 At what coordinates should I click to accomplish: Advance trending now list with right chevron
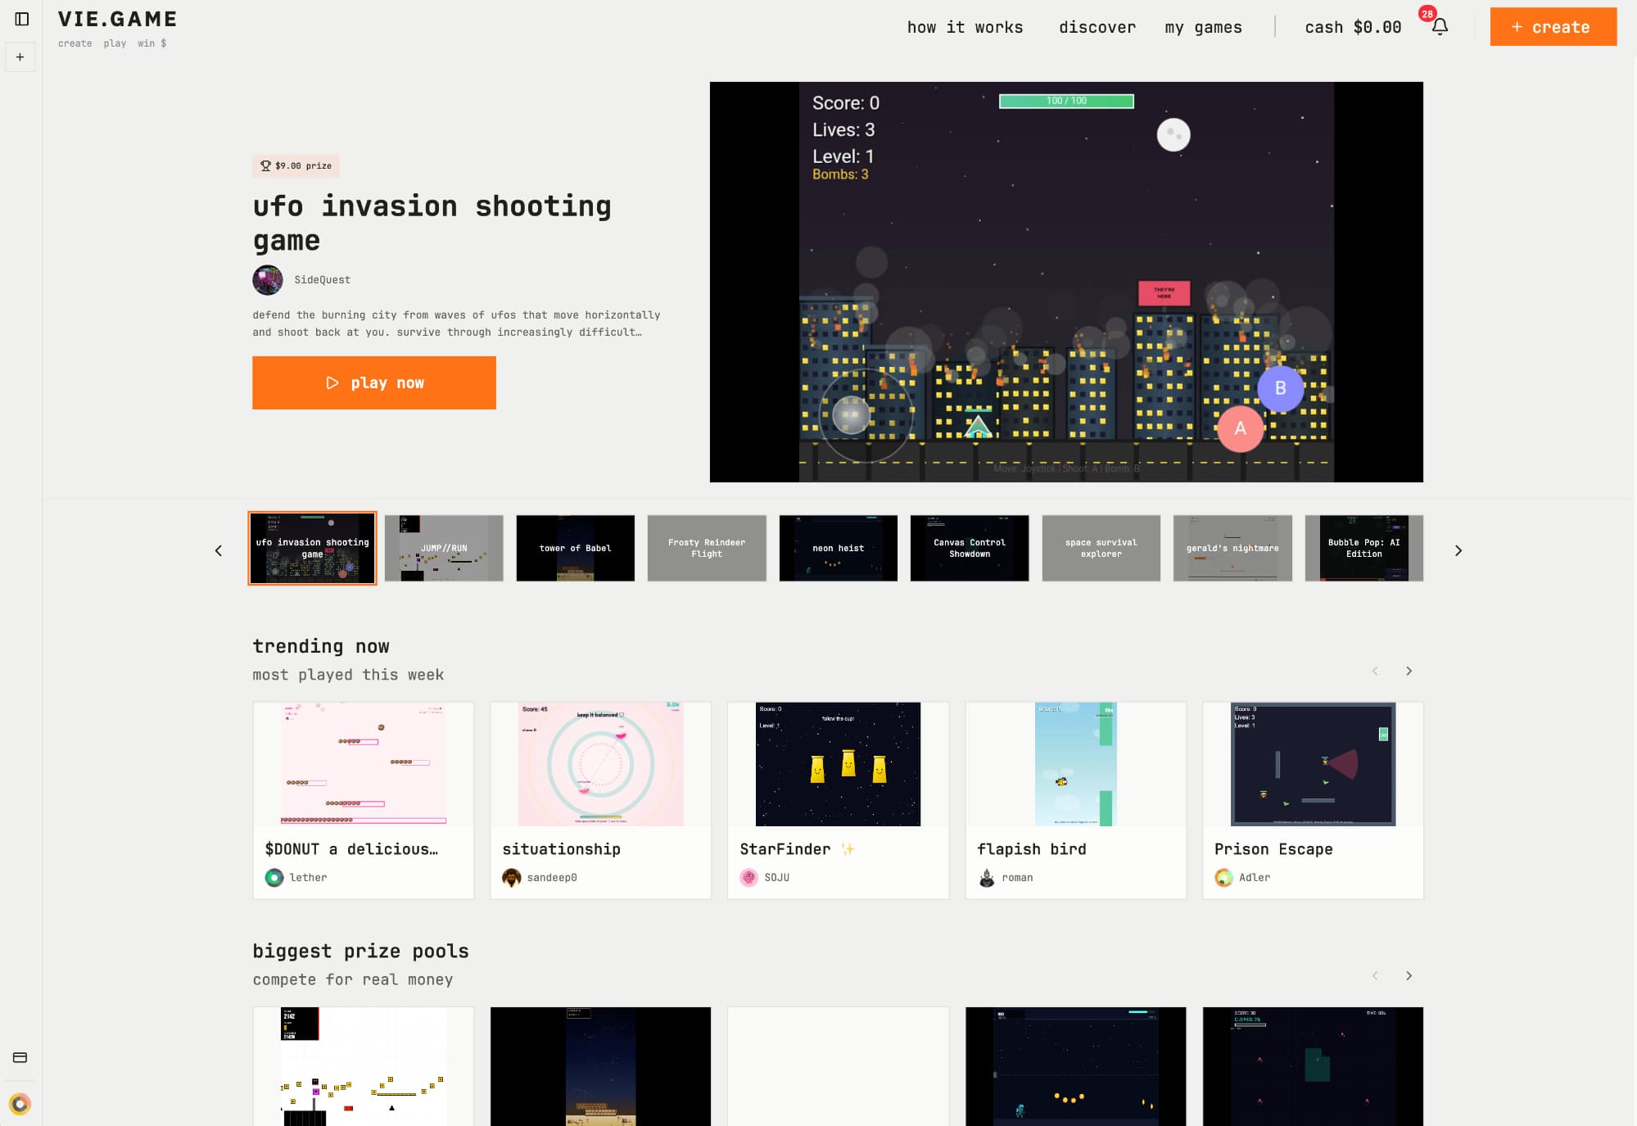1409,671
